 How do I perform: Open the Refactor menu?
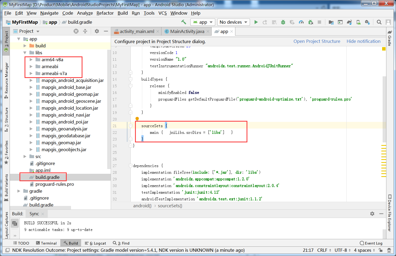click(x=105, y=13)
